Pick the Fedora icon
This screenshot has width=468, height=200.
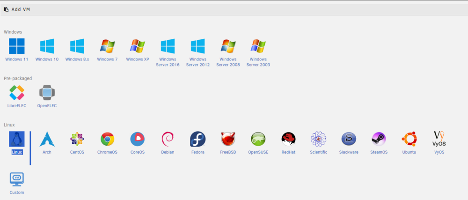tap(197, 139)
